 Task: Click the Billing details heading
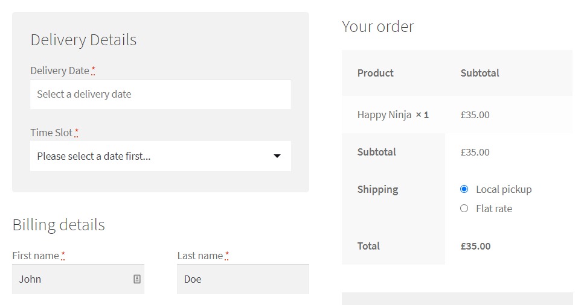[59, 225]
